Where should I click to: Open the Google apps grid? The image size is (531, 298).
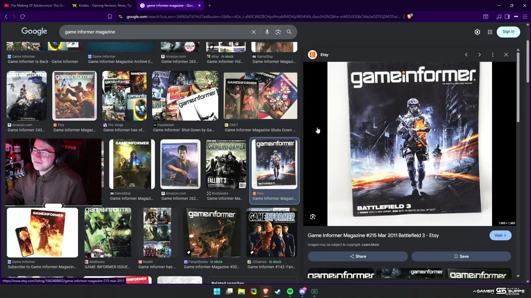(490, 32)
